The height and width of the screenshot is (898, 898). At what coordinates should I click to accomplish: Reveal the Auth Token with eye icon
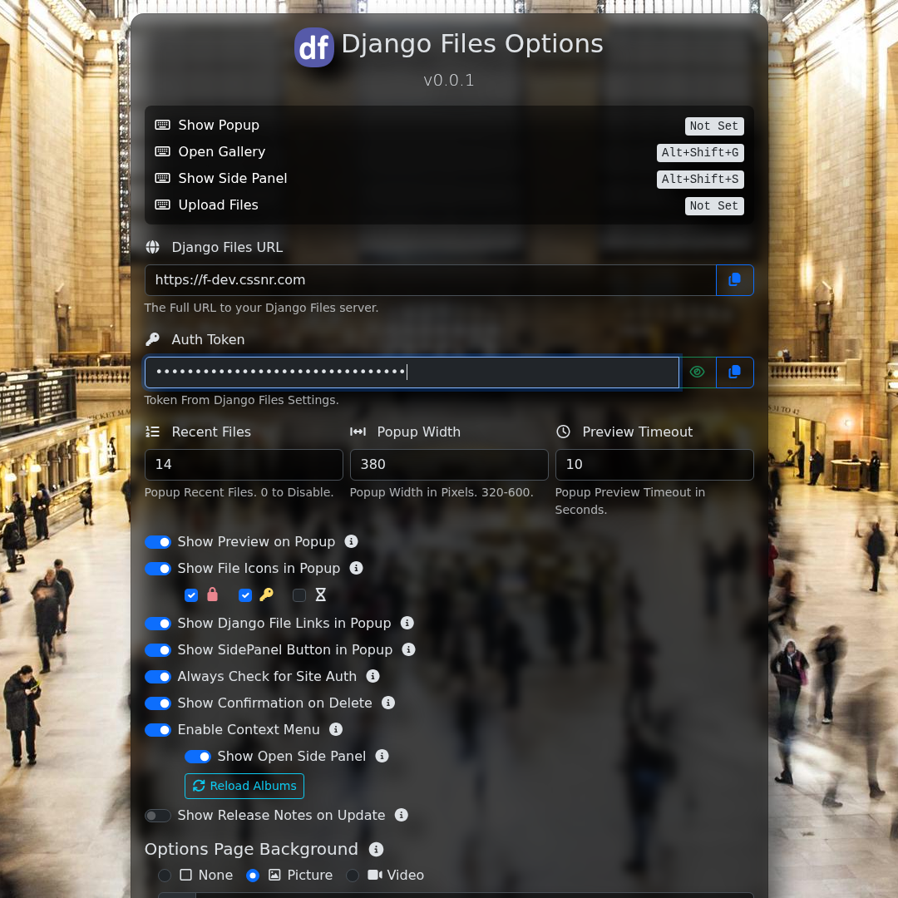[698, 373]
